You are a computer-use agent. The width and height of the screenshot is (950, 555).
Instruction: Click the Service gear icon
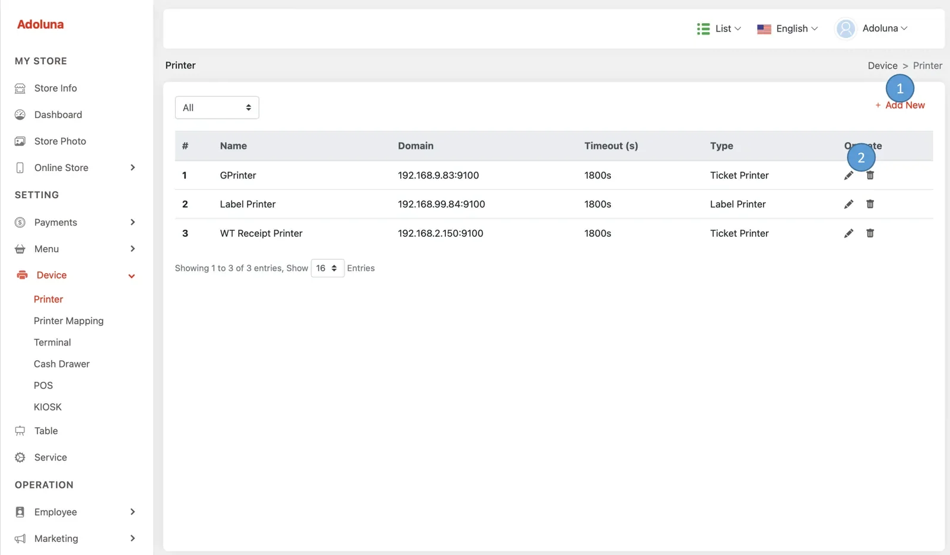(20, 458)
